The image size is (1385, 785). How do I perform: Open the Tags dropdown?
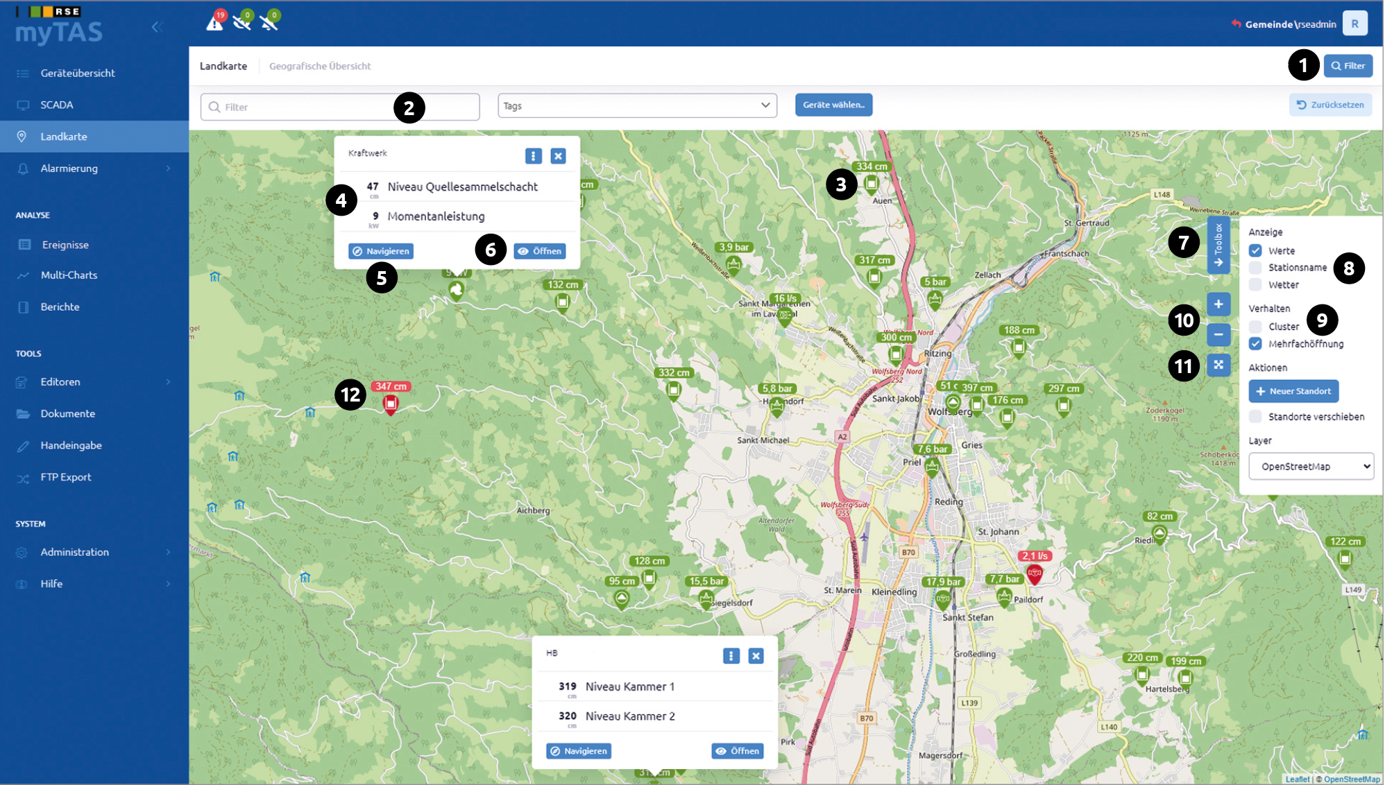click(637, 105)
